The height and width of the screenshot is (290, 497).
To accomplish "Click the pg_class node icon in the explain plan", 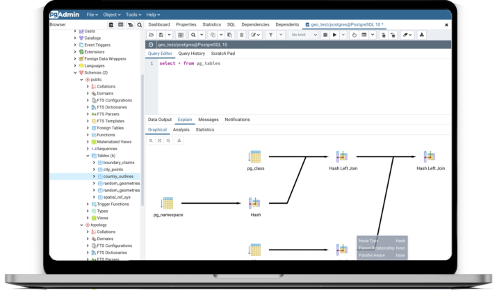I will pyautogui.click(x=255, y=156).
